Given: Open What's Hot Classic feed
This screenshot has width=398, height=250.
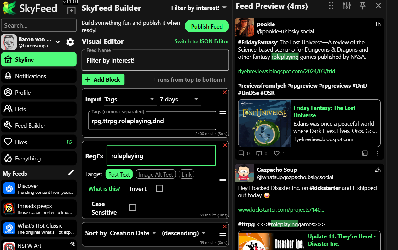Looking at the screenshot, I should pyautogui.click(x=39, y=228).
